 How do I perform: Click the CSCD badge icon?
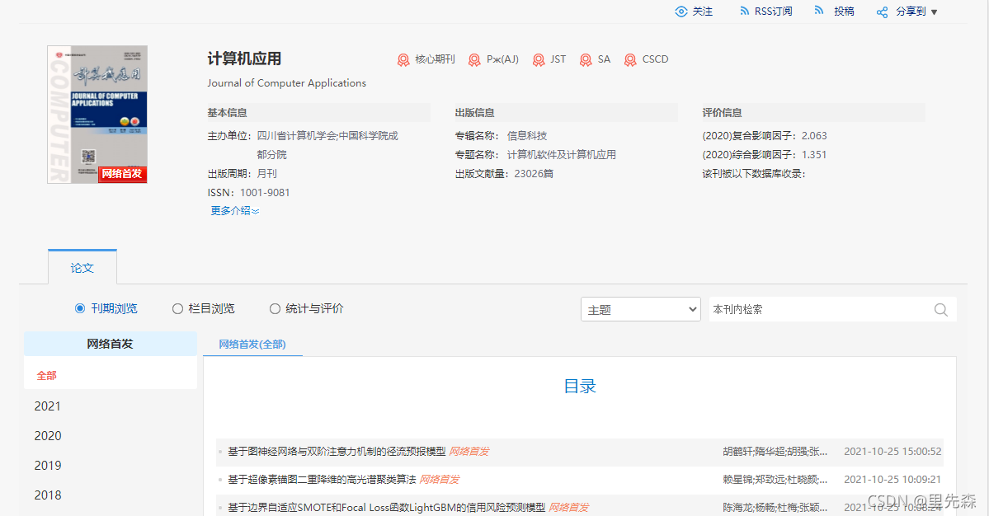pyautogui.click(x=630, y=59)
